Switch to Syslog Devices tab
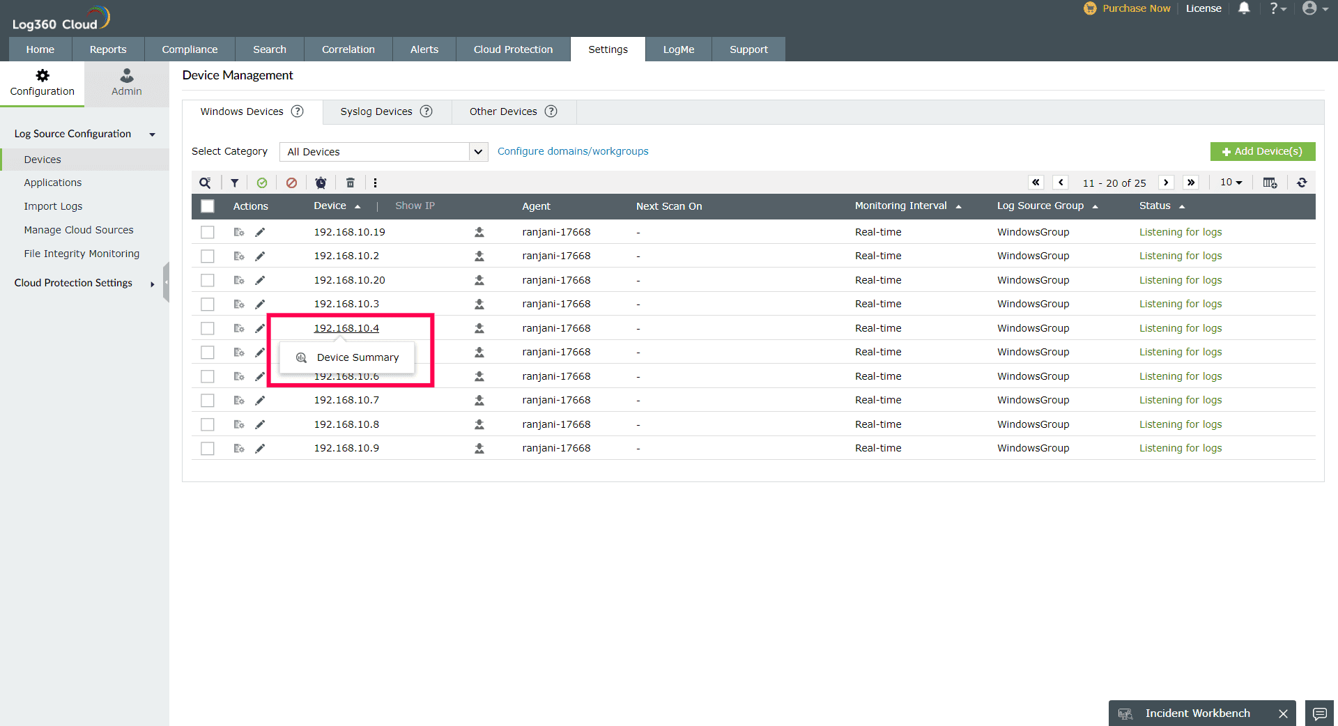 387,111
